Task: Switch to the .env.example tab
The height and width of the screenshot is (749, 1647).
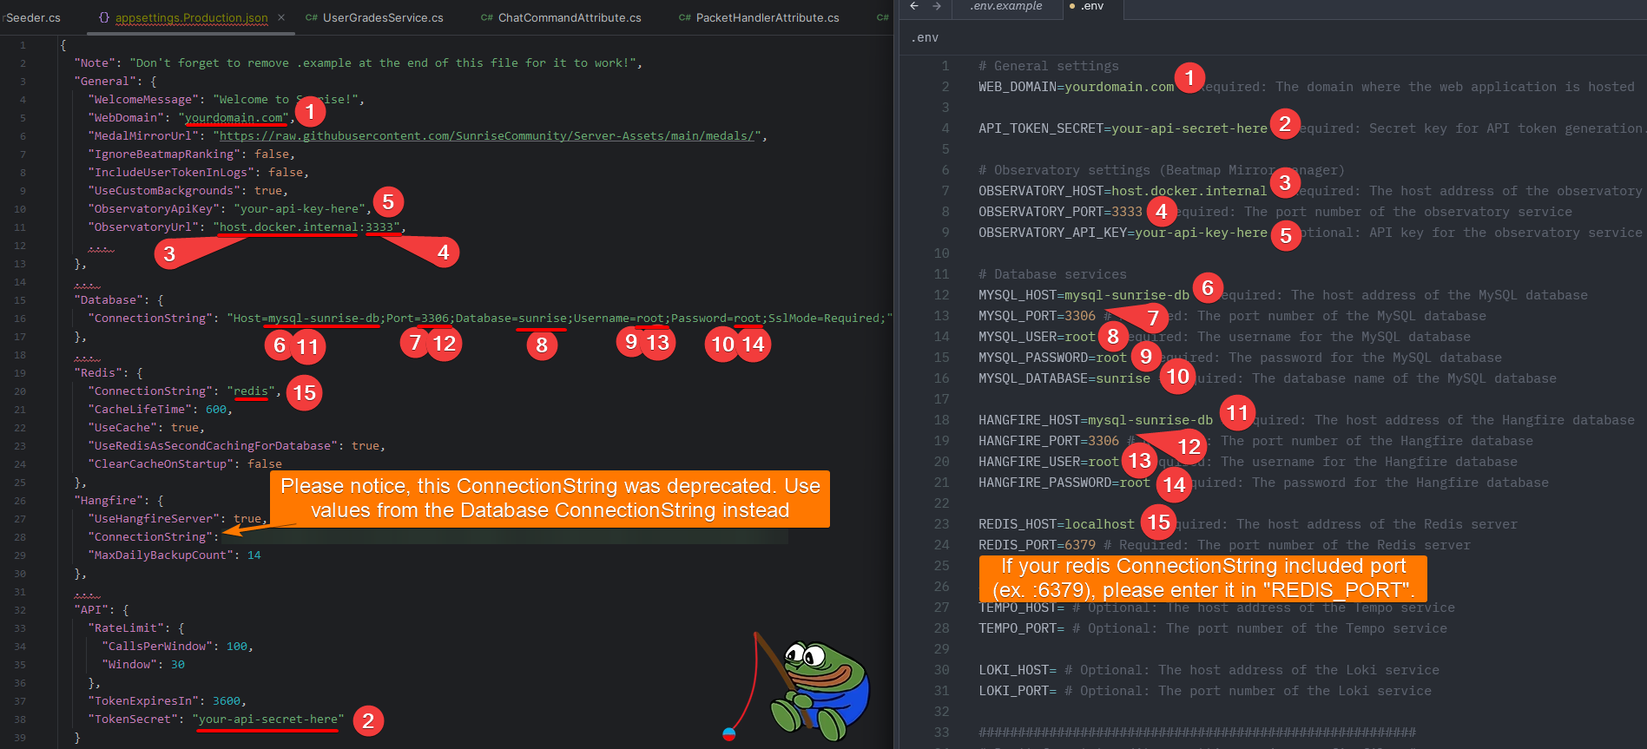Action: pos(1005,6)
